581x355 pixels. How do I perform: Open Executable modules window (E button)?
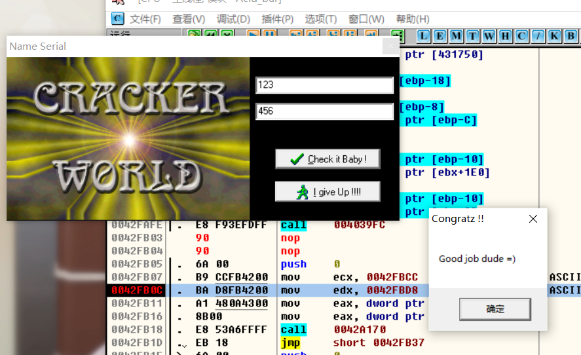pos(440,36)
